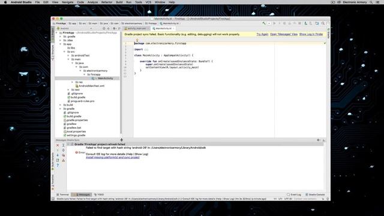This screenshot has height=216, width=384.
Task: Click the hide Messages panel icon
Action: tap(324, 140)
